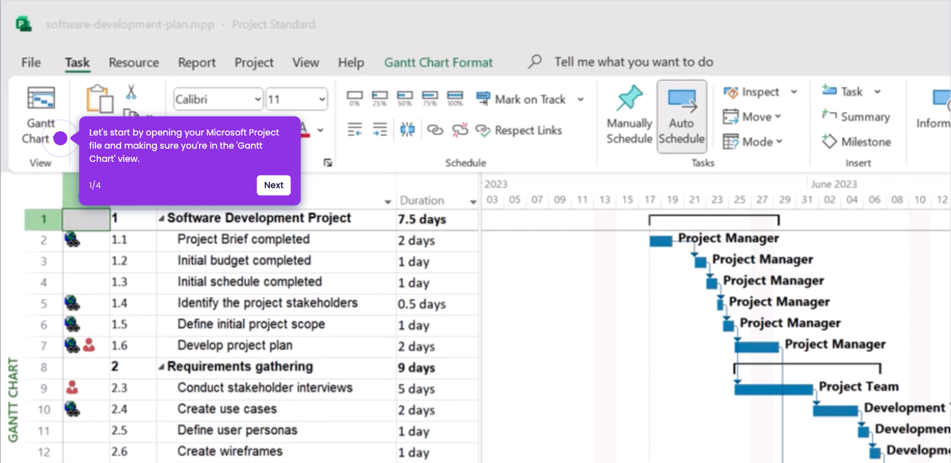Click the Tell me what you want to do box

634,61
